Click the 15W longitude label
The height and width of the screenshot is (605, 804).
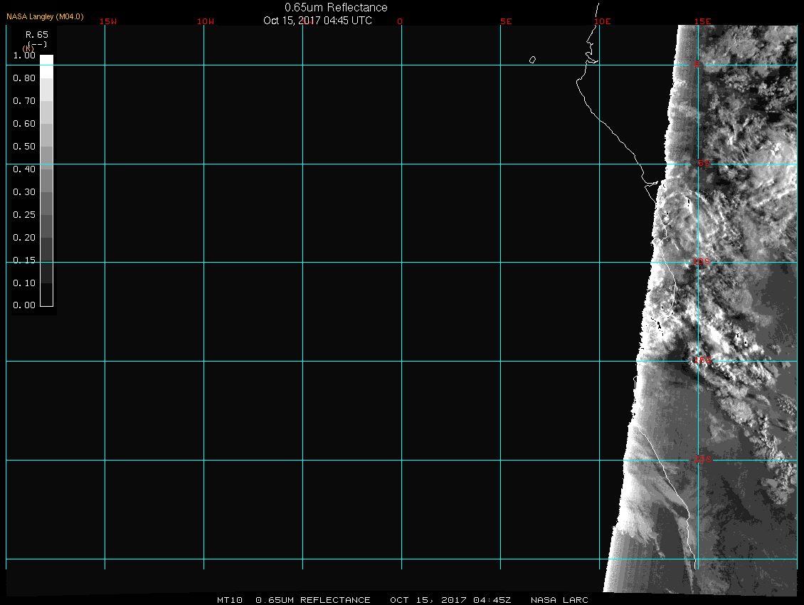(108, 21)
